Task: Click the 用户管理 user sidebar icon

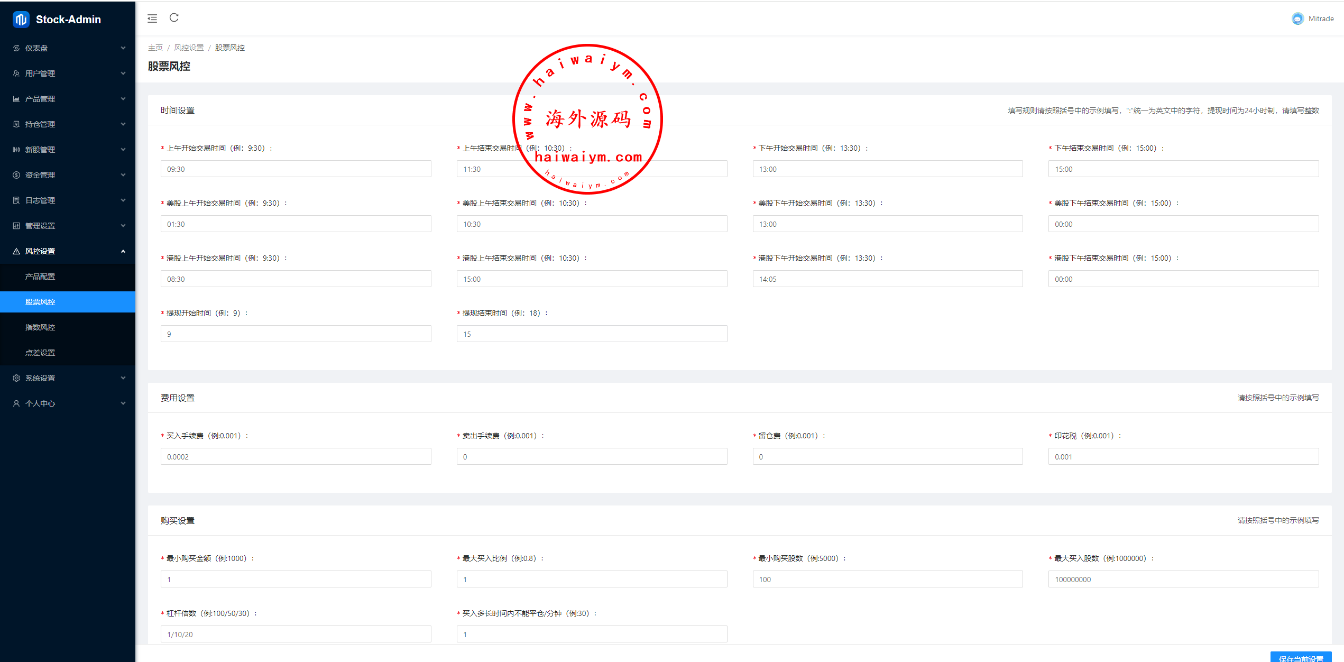Action: pos(16,73)
